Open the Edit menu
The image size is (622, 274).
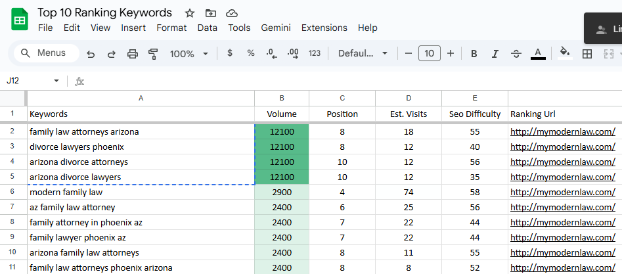click(x=72, y=28)
